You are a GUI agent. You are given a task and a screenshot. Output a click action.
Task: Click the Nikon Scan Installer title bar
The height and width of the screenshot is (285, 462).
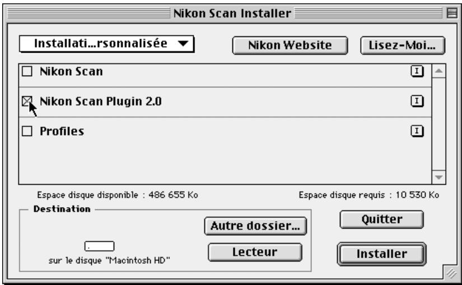232,13
